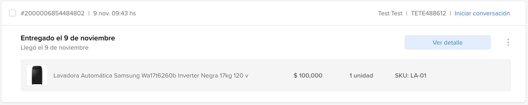Click the Entregado el 9 de noviembre heading
This screenshot has height=105, width=528.
pos(68,38)
